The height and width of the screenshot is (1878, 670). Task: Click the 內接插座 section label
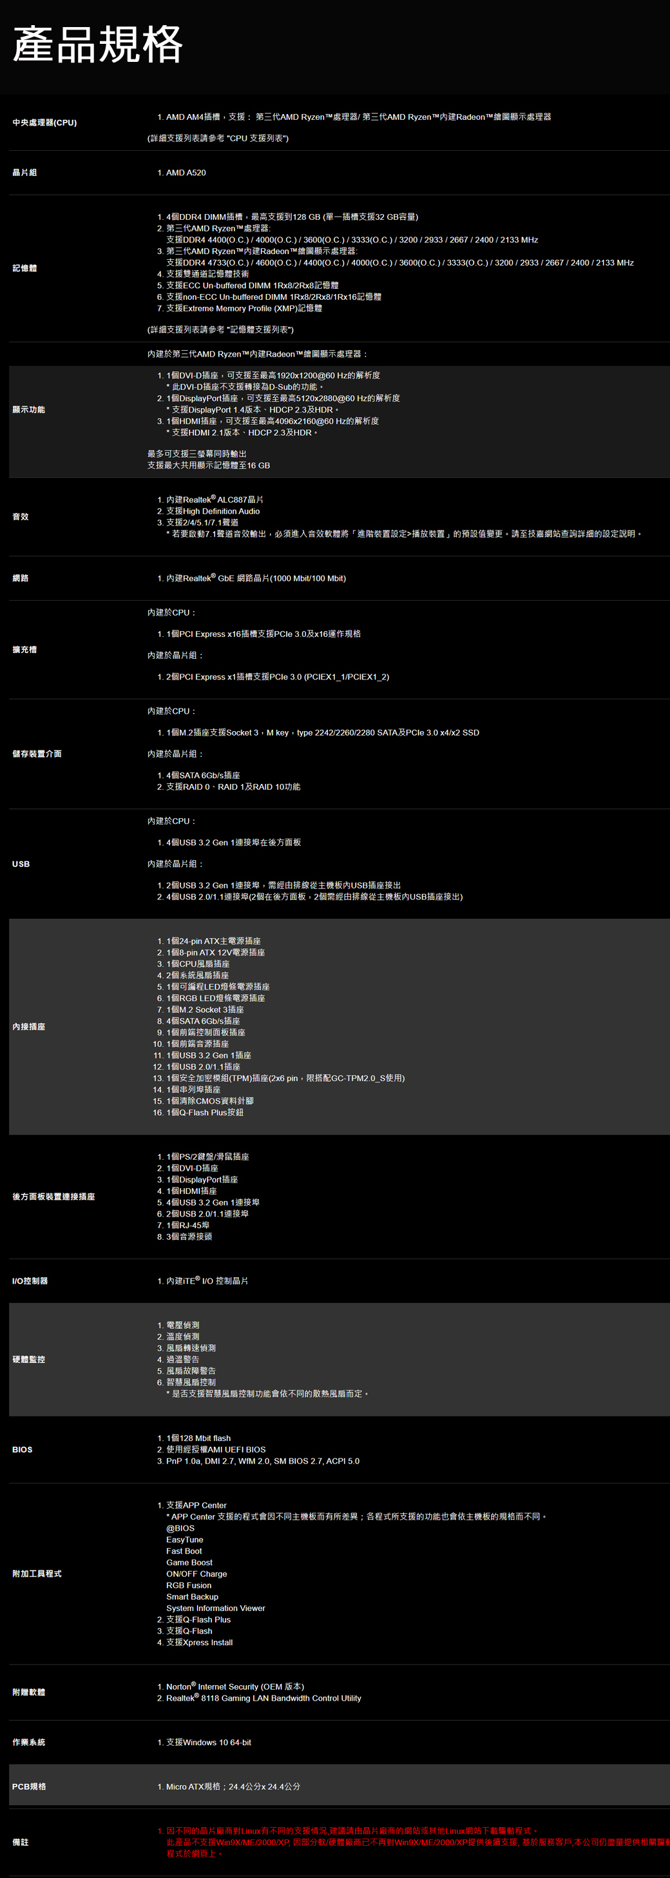pos(29,1026)
